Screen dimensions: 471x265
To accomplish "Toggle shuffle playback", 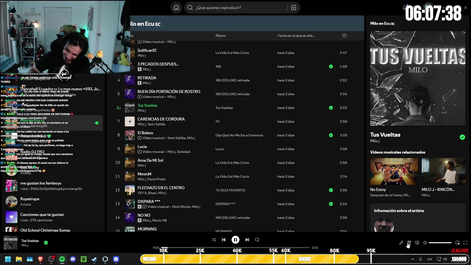I will pos(214,240).
